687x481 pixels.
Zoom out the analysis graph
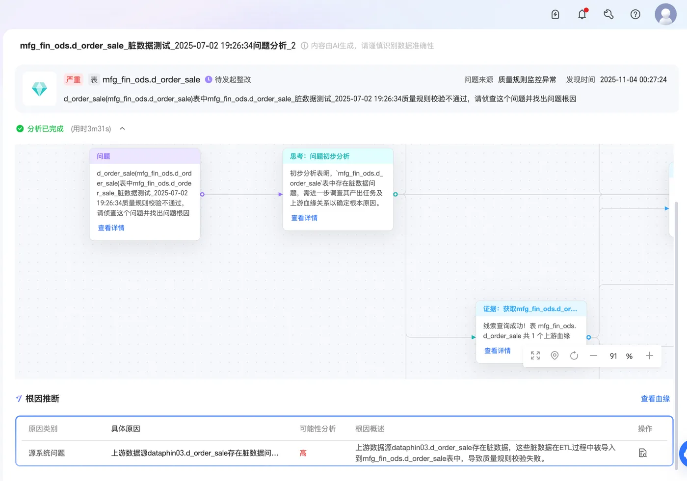coord(593,355)
